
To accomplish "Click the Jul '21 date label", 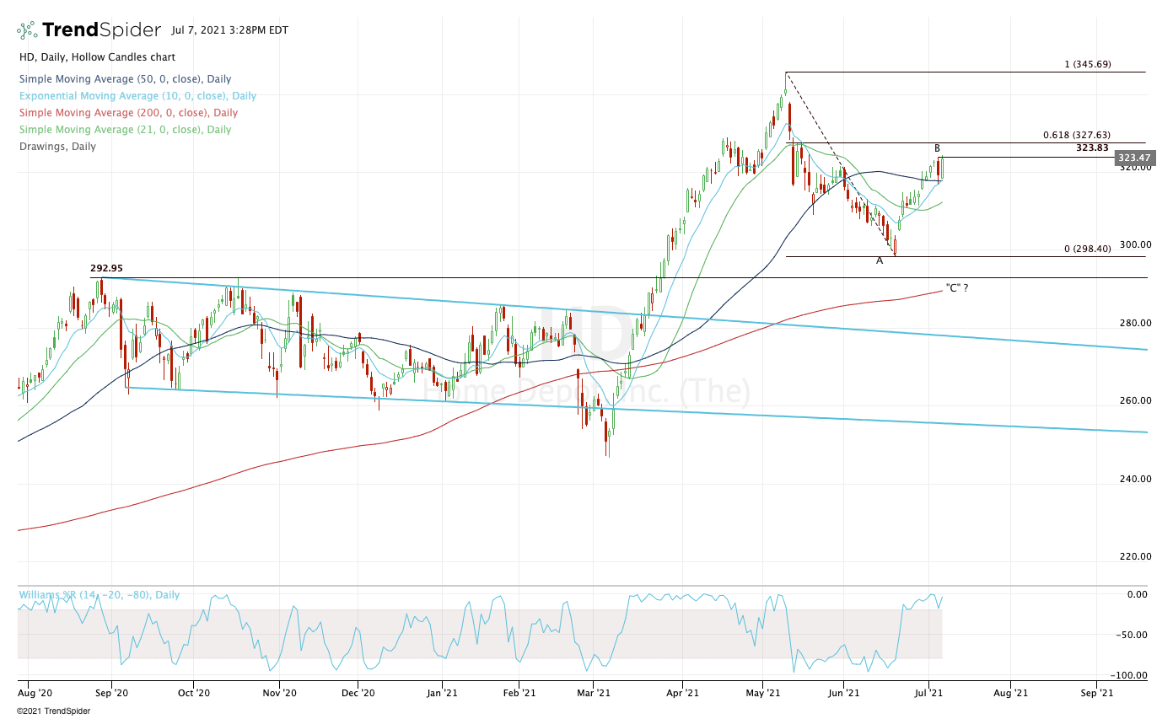I will click(x=928, y=693).
